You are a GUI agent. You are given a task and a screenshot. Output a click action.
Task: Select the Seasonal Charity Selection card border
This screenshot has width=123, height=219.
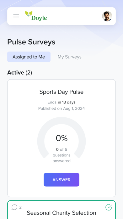pos(61,210)
